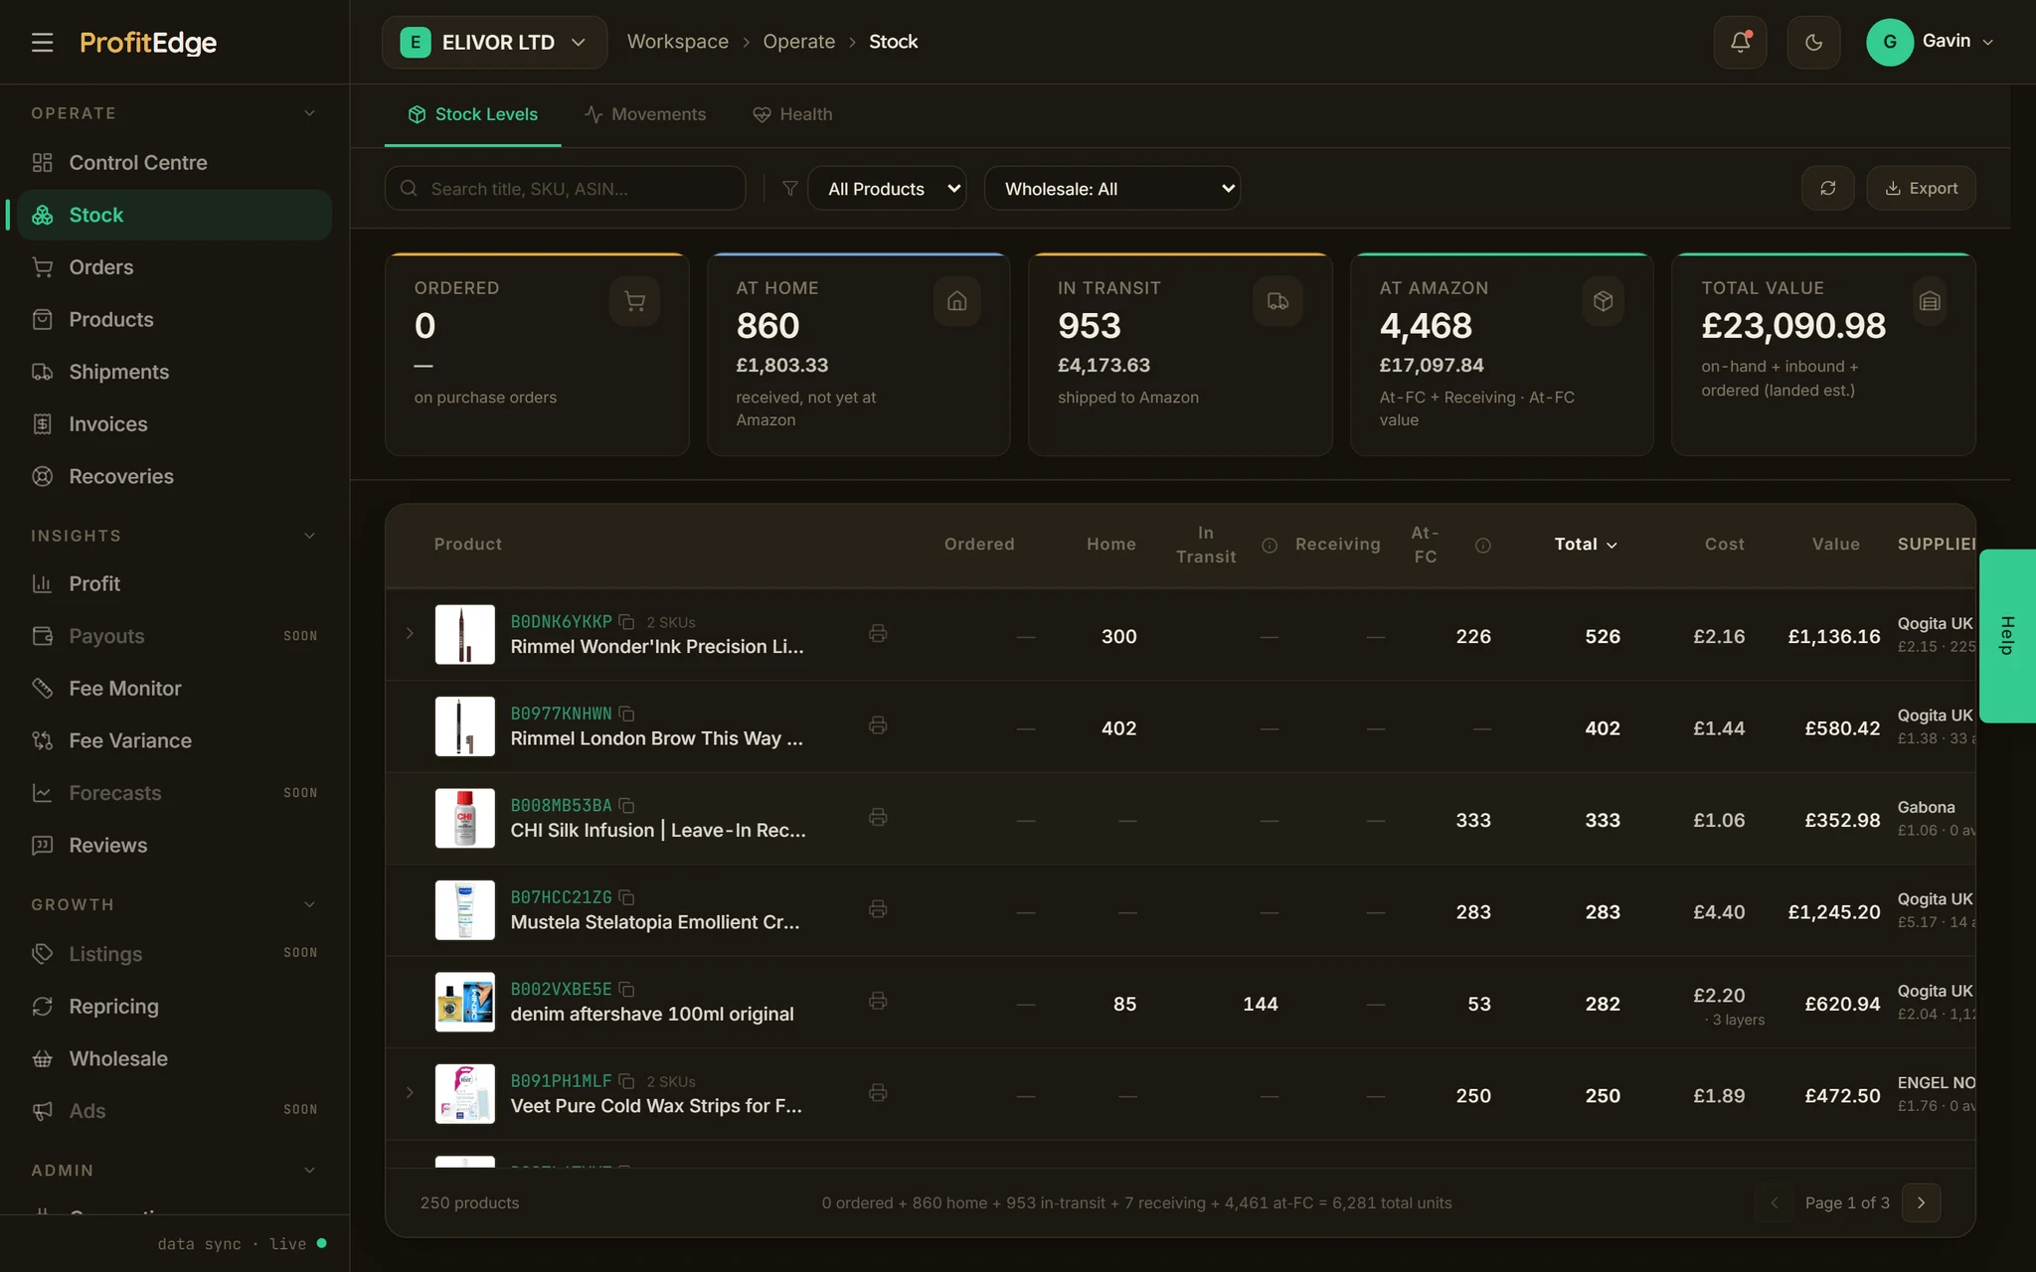The image size is (2036, 1272).
Task: Click CHI Silk Infusion product thumbnail
Action: [464, 818]
